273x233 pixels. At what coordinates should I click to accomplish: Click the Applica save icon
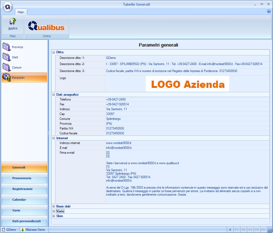[13, 22]
